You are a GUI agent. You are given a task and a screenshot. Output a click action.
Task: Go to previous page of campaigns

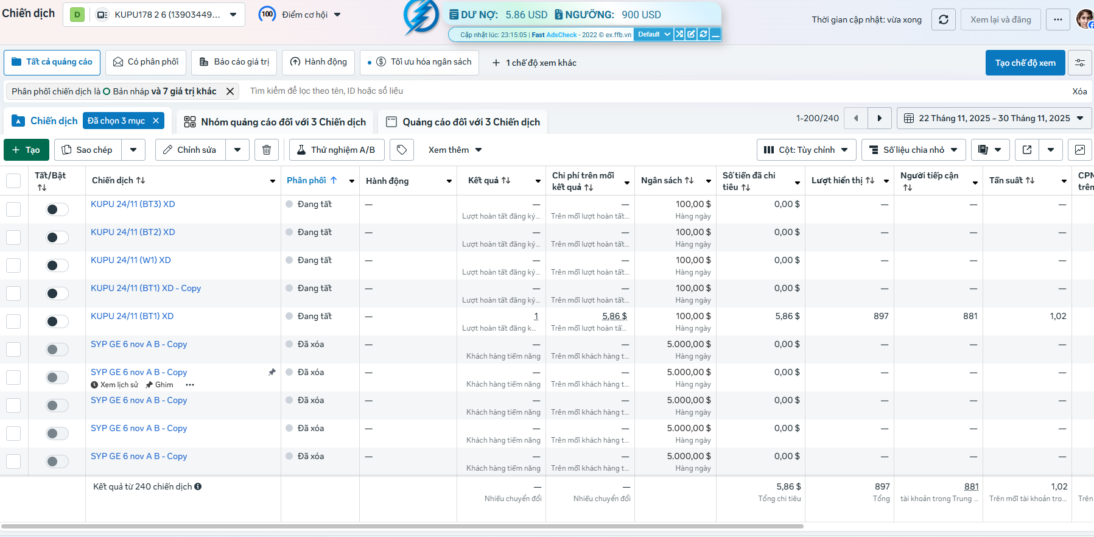click(x=856, y=118)
